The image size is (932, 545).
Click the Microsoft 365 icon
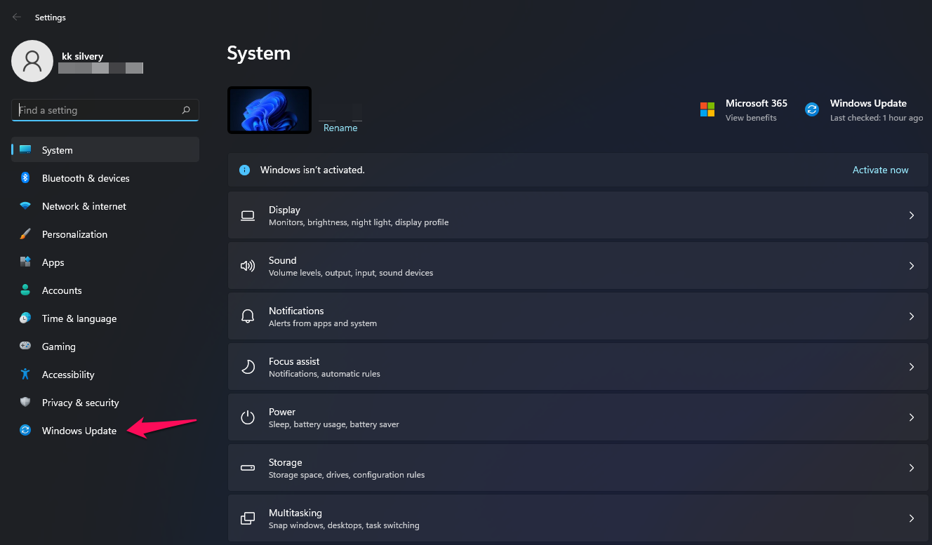707,109
